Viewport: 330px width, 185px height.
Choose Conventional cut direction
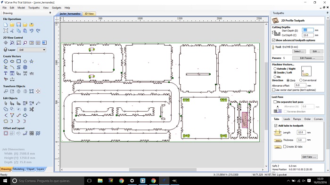click(308, 80)
